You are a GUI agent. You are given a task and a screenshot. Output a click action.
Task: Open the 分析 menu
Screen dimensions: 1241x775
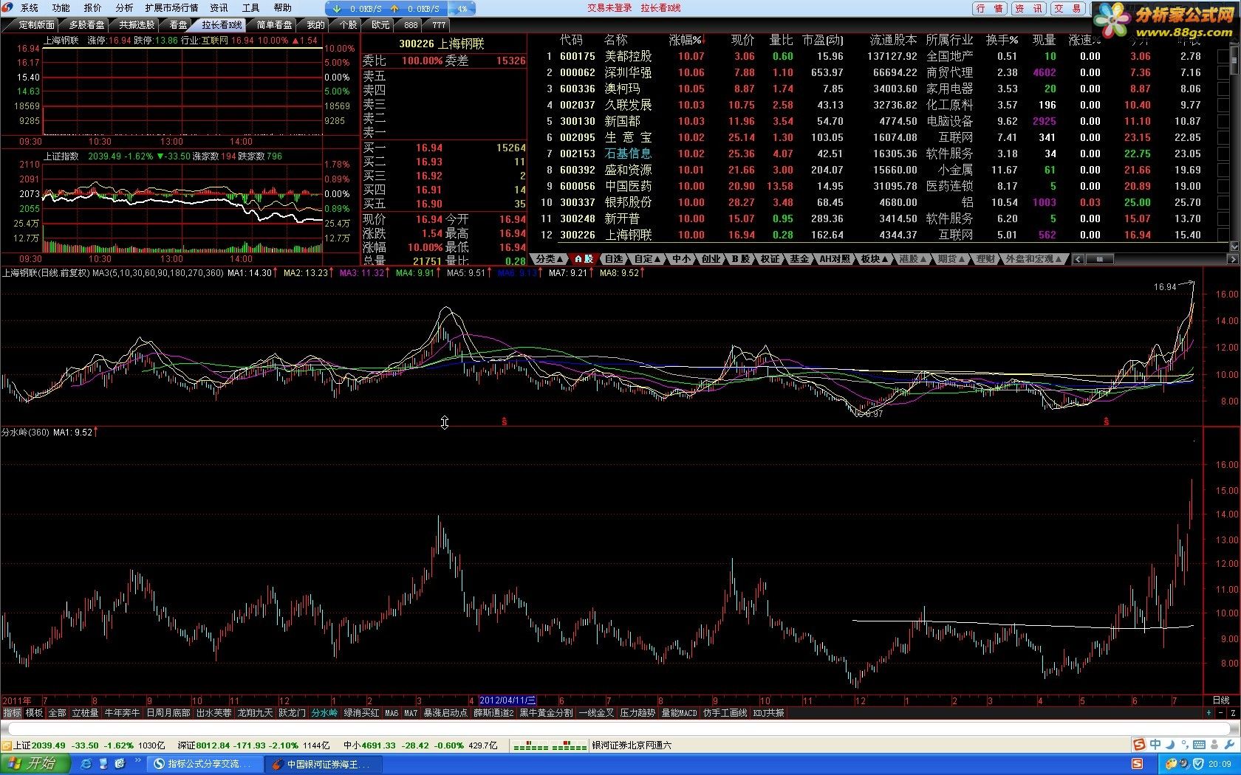click(125, 8)
